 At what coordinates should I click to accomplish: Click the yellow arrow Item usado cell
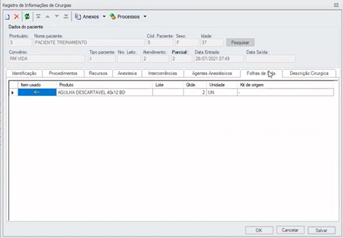click(x=37, y=92)
